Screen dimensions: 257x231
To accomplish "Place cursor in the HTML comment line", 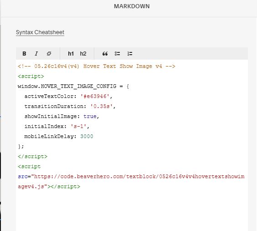I will click(97, 67).
